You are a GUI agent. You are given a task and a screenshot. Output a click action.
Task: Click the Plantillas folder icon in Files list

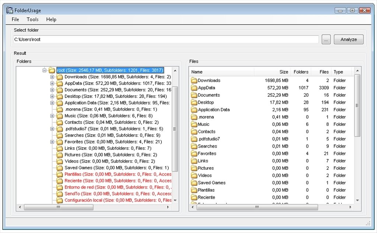pos(194,190)
